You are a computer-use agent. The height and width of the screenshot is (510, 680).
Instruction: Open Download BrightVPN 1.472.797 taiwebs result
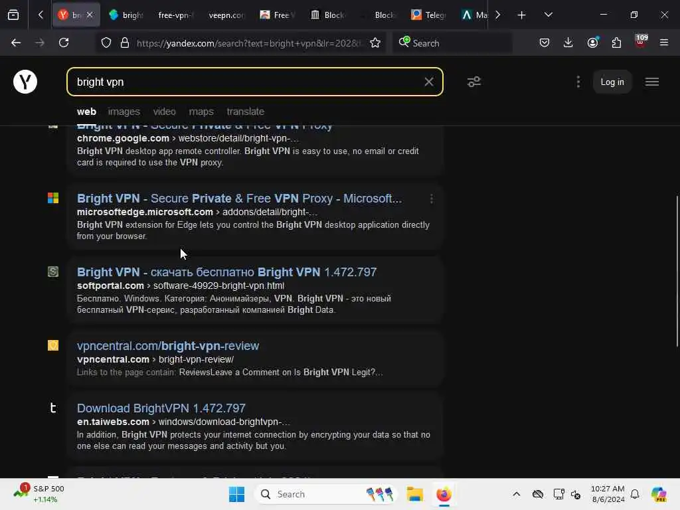click(x=161, y=408)
